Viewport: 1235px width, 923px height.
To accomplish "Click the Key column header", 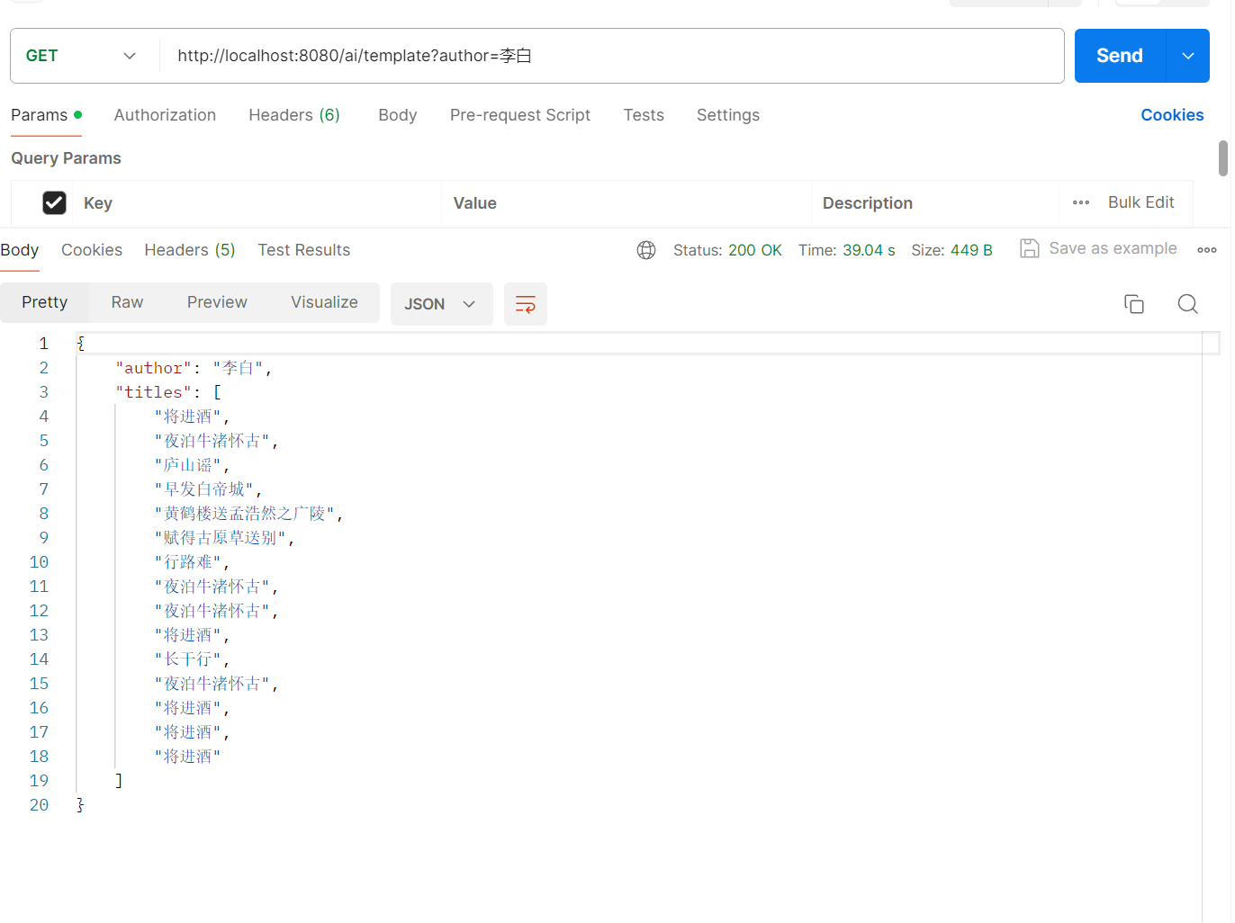I will [98, 203].
